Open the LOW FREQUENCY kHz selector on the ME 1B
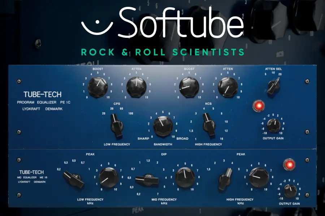Screen dimensions: 325x216 pyautogui.click(x=75, y=178)
